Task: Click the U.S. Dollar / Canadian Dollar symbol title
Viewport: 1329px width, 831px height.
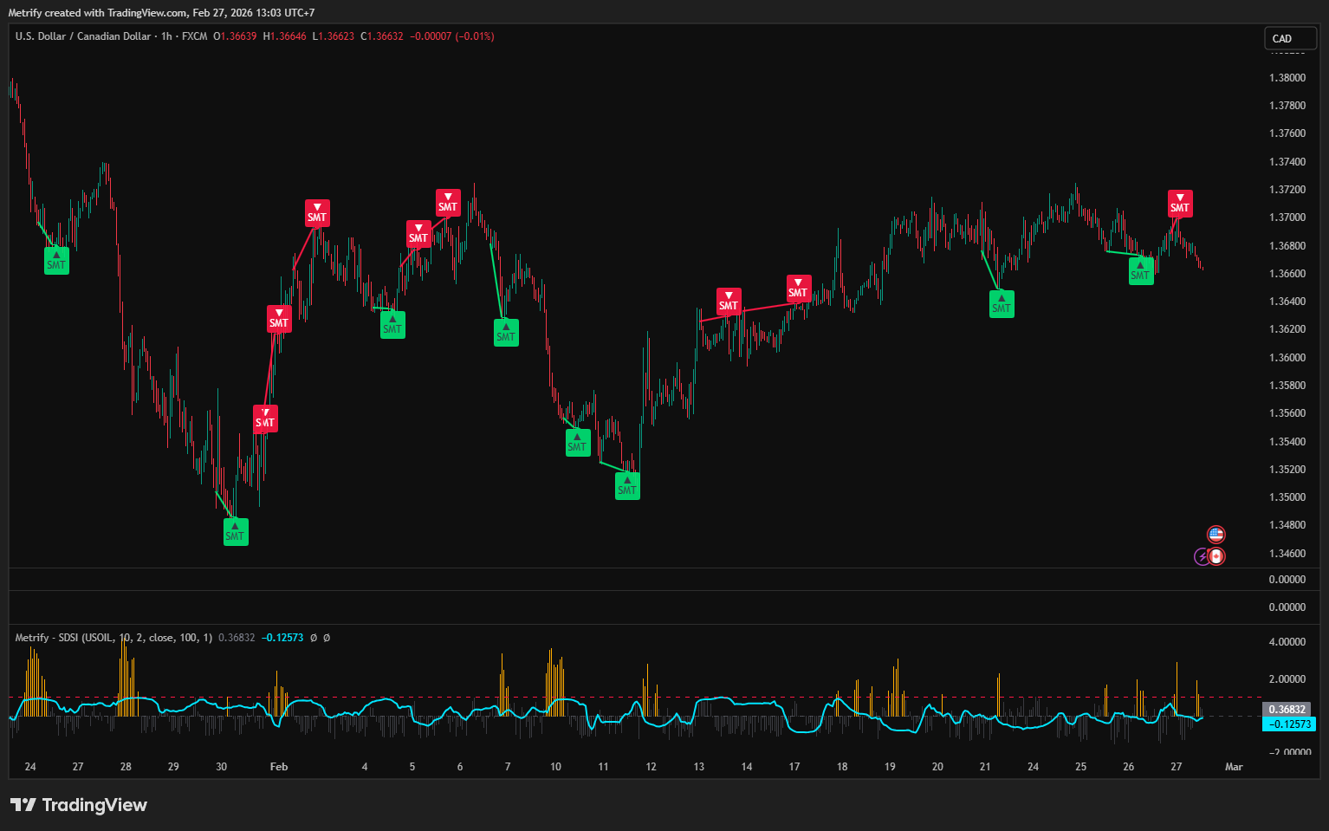Action: pyautogui.click(x=83, y=36)
